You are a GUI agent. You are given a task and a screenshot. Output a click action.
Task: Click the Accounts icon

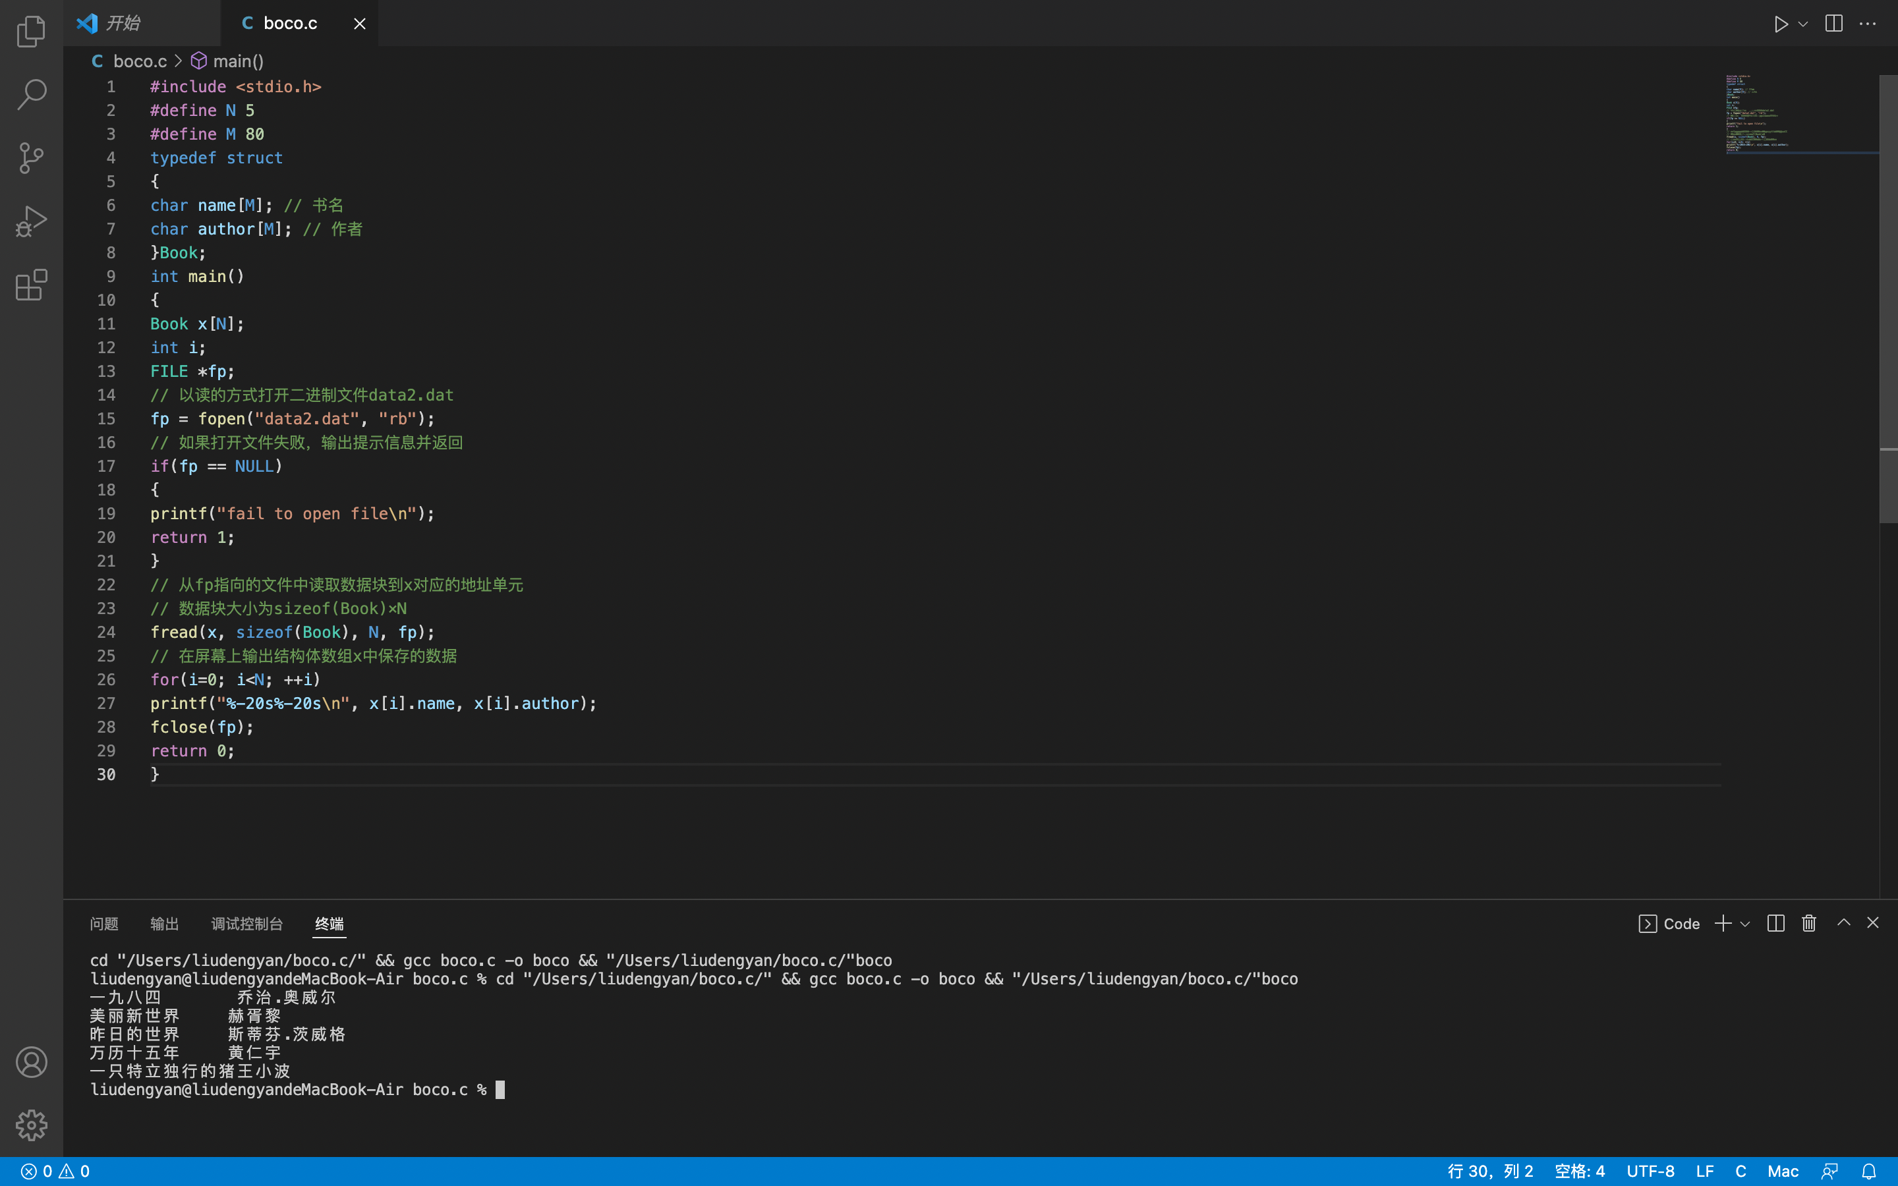tap(32, 1062)
